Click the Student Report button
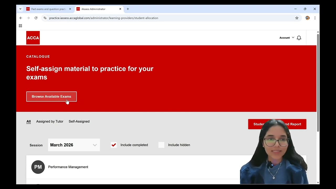The width and height of the screenshot is (336, 189). pos(277,124)
